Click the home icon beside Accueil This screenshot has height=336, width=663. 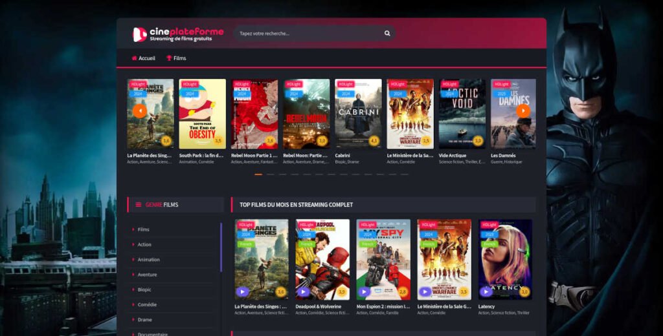(135, 58)
